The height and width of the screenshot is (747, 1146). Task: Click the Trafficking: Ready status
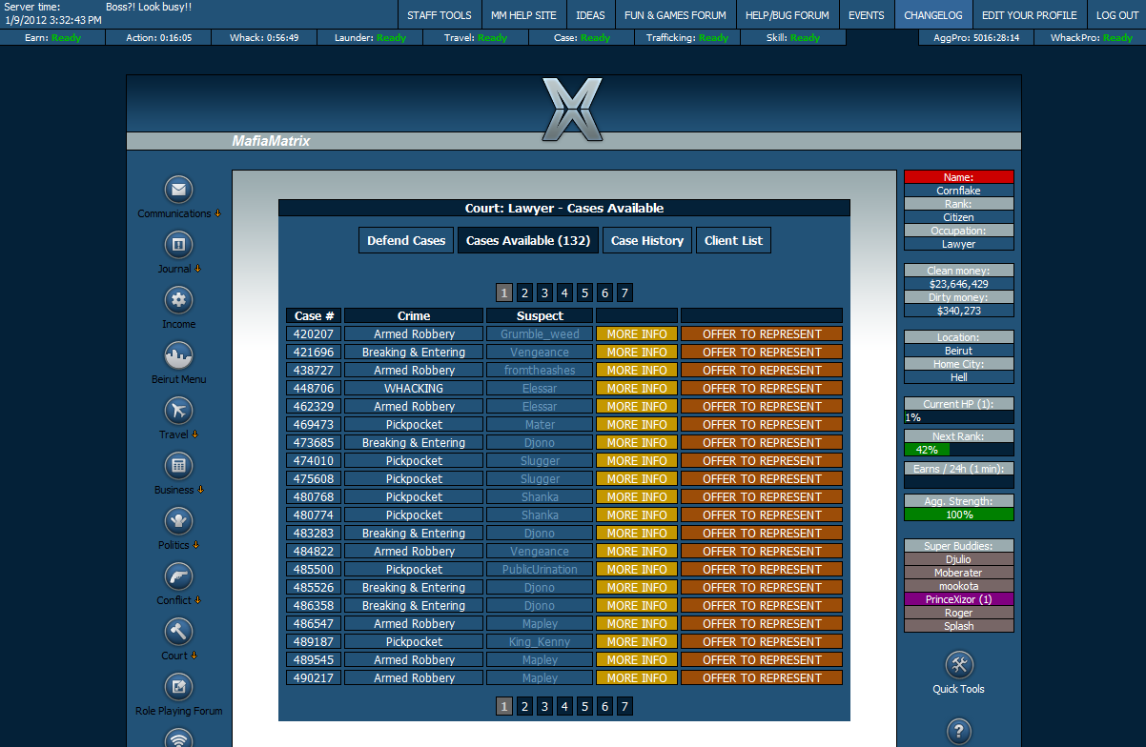tap(686, 37)
